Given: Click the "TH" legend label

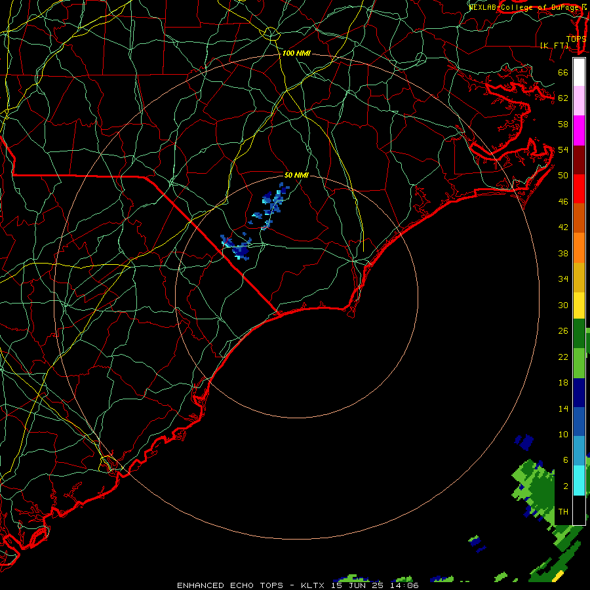Looking at the screenshot, I should [563, 512].
